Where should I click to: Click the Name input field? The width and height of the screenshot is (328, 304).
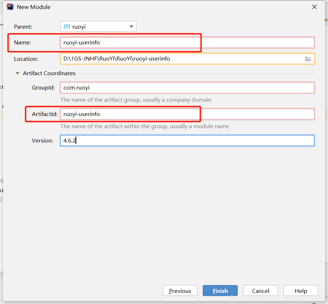(x=187, y=43)
